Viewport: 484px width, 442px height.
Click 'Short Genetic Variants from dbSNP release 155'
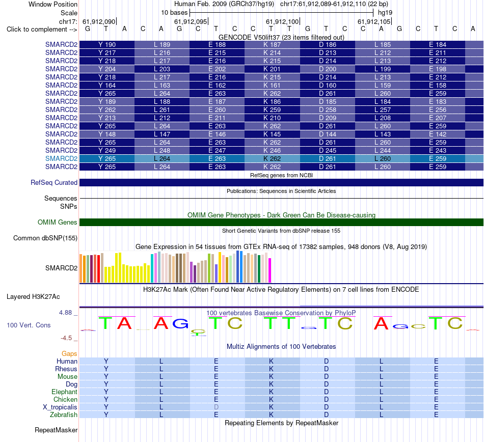point(281,231)
